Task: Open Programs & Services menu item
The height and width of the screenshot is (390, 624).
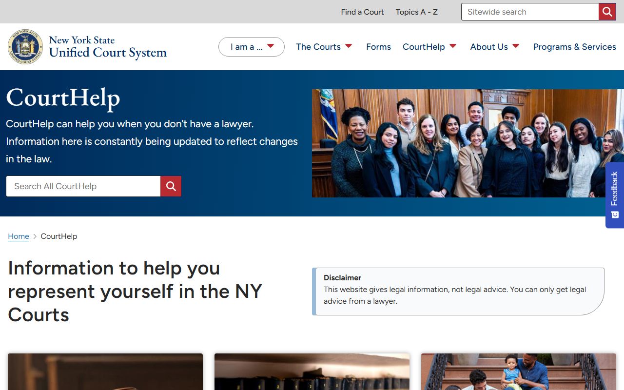Action: [x=575, y=47]
